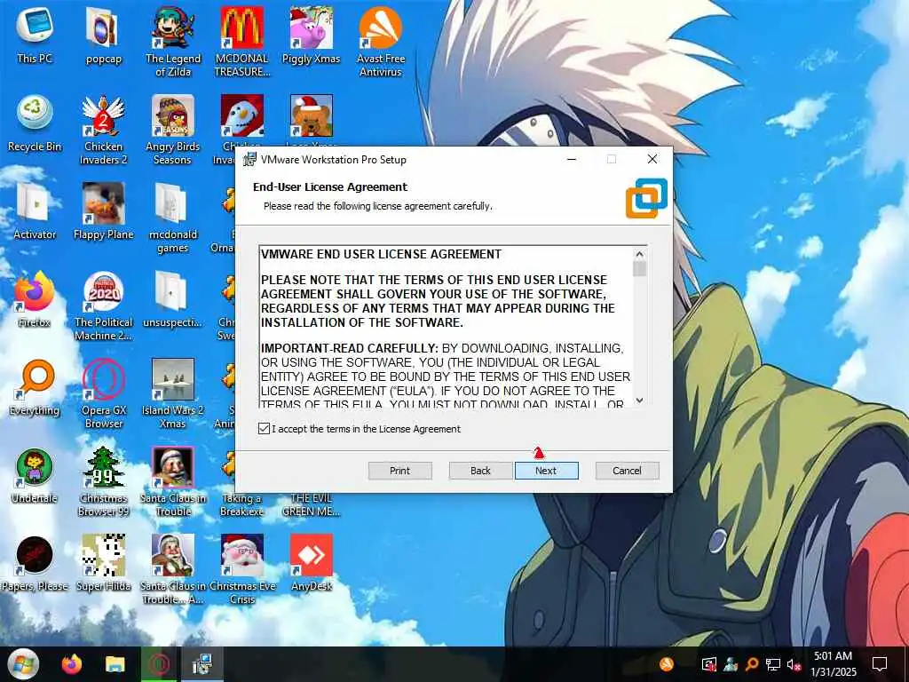
Task: Click the Taking a Break.exe label
Action: coord(241,504)
